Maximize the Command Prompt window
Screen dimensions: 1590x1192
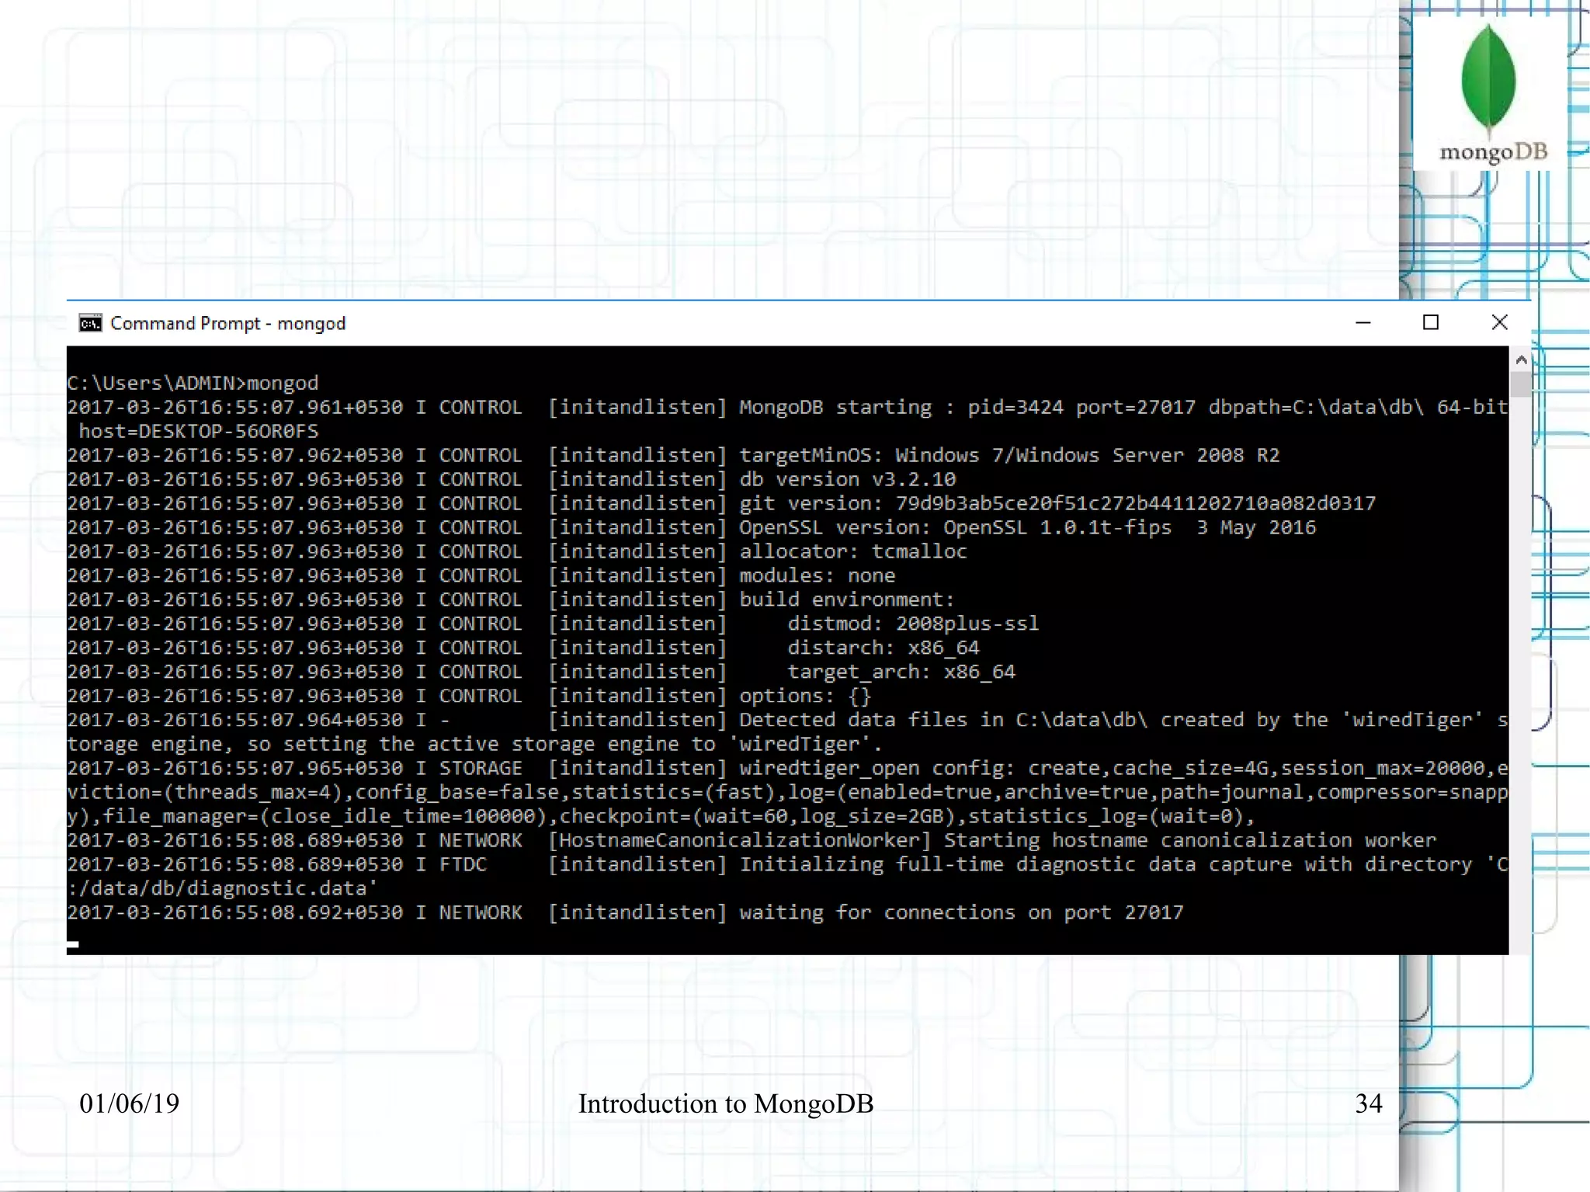(1430, 323)
